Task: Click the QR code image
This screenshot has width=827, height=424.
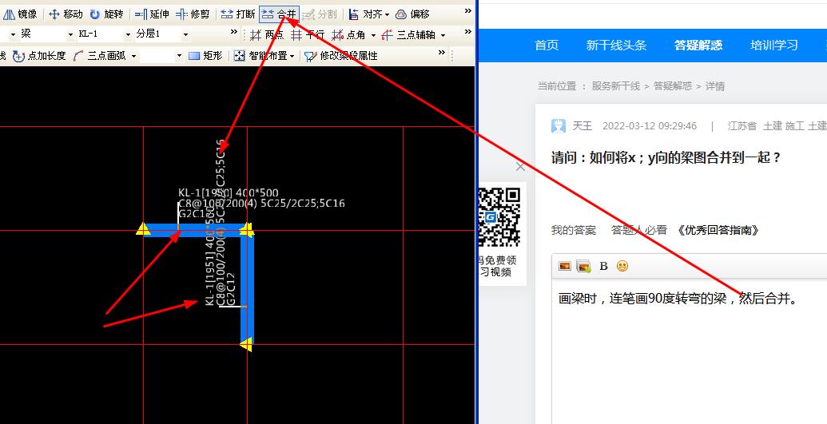Action: coord(499,216)
